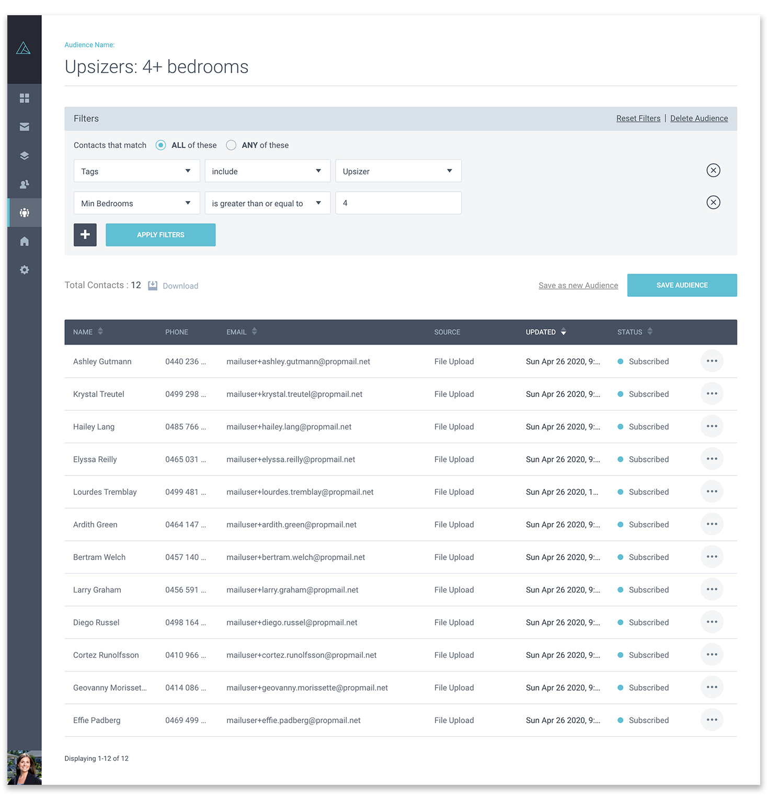This screenshot has height=800, width=768.
Task: Click Save as new Audience link
Action: click(x=578, y=285)
